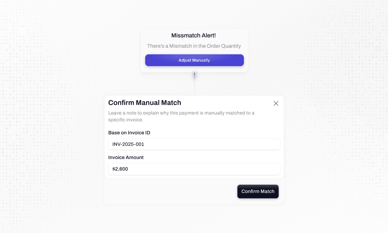Focus the INV-2025-001 invoice ID field
Screen dimensions: 388x233
tap(194, 144)
